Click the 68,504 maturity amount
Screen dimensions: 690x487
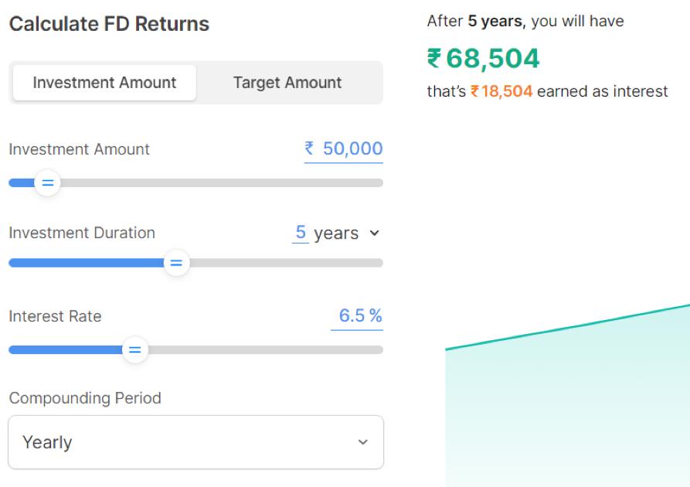493,59
